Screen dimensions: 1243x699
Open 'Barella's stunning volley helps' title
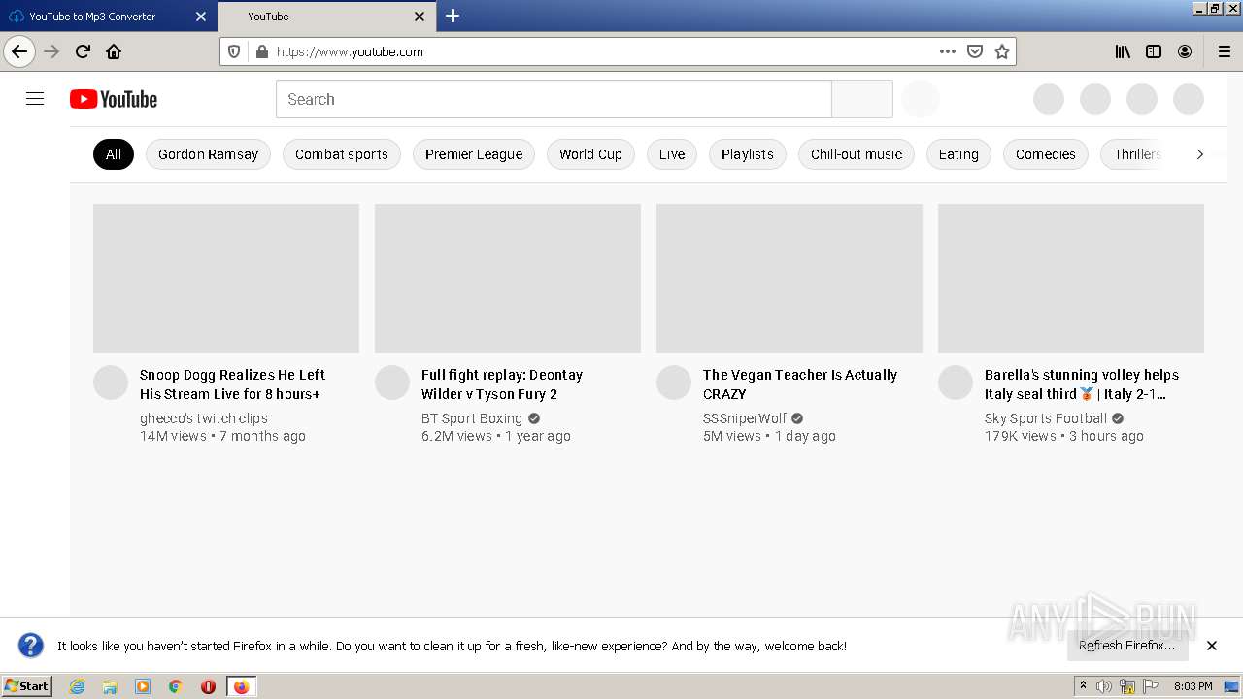(x=1082, y=384)
